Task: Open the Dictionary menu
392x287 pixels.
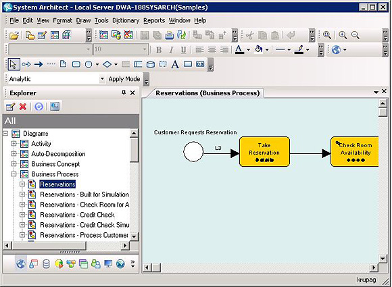Action: pyautogui.click(x=126, y=20)
